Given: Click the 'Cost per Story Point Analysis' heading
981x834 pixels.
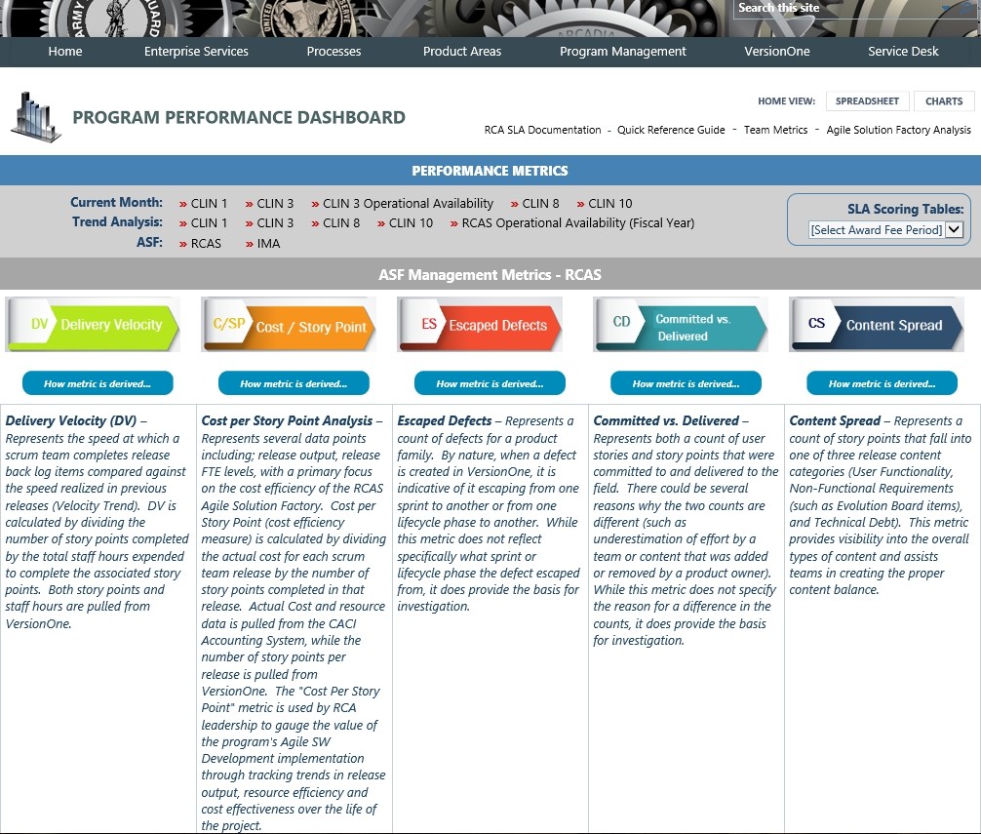Looking at the screenshot, I should click(x=287, y=420).
